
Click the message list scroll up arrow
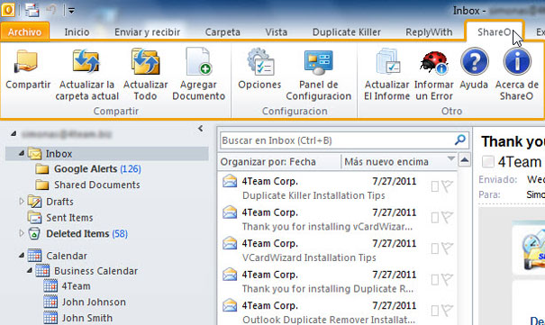click(x=464, y=159)
